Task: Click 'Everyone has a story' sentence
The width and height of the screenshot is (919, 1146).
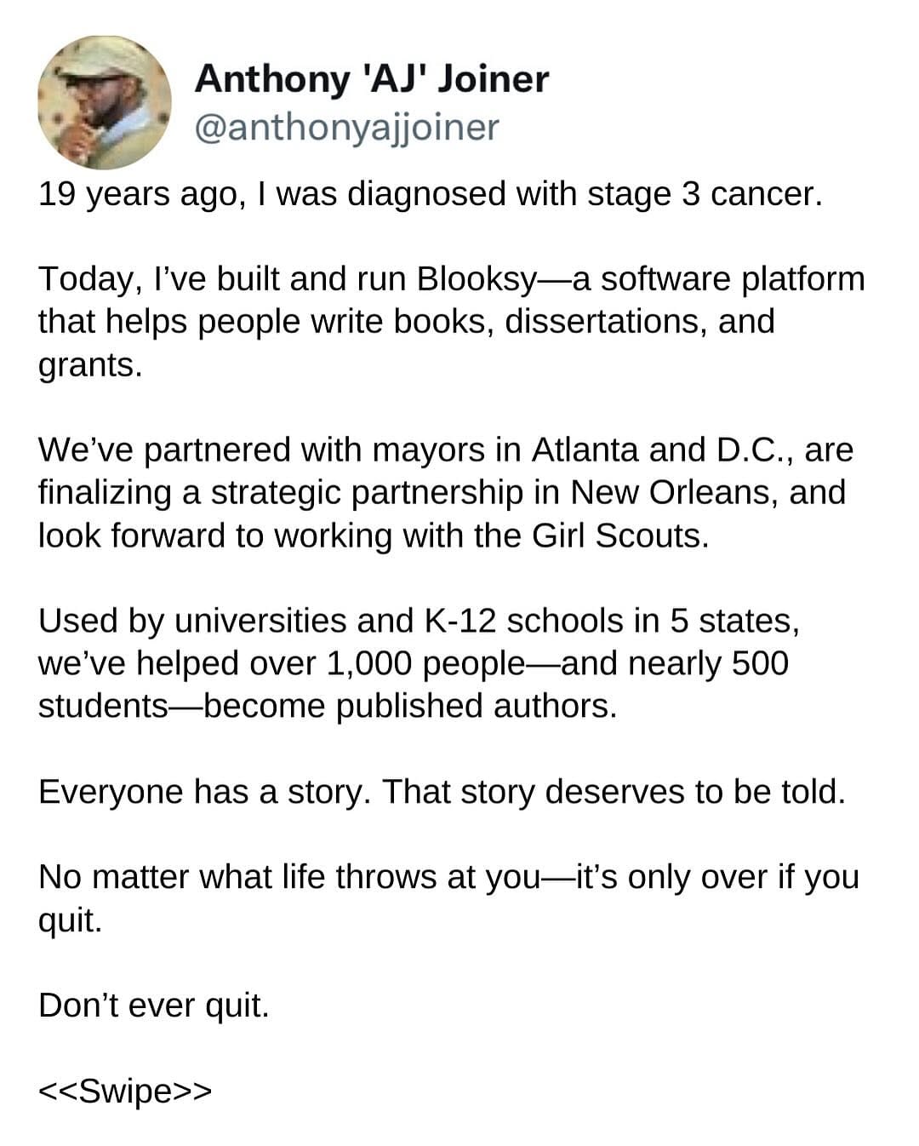Action: (x=204, y=793)
